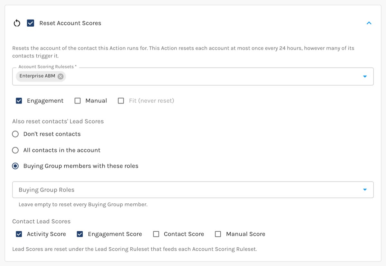Click the Contact Lead Scores heading
The width and height of the screenshot is (386, 266).
tap(41, 221)
